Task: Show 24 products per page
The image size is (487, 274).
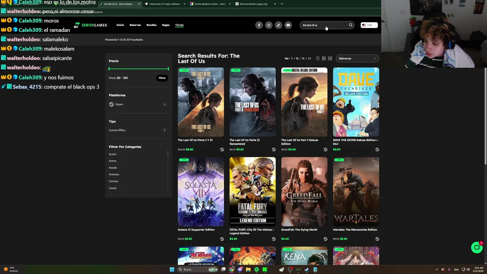Action: 309,59
